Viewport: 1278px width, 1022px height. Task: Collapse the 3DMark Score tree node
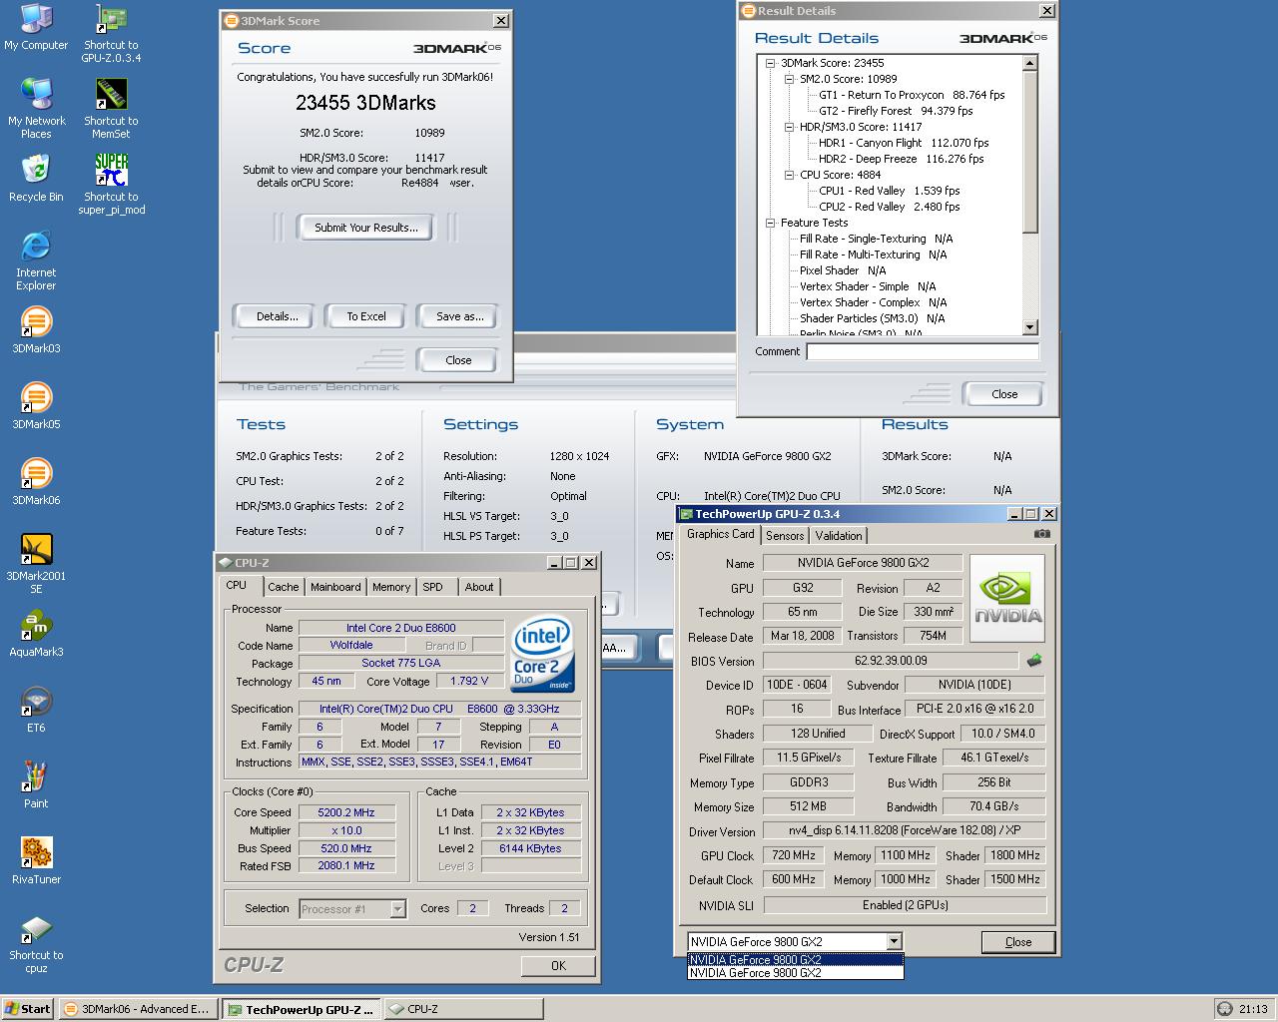coord(770,63)
